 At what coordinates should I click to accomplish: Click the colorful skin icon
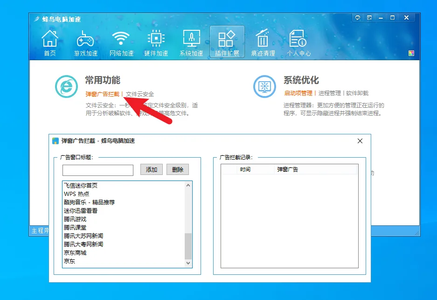[411, 53]
